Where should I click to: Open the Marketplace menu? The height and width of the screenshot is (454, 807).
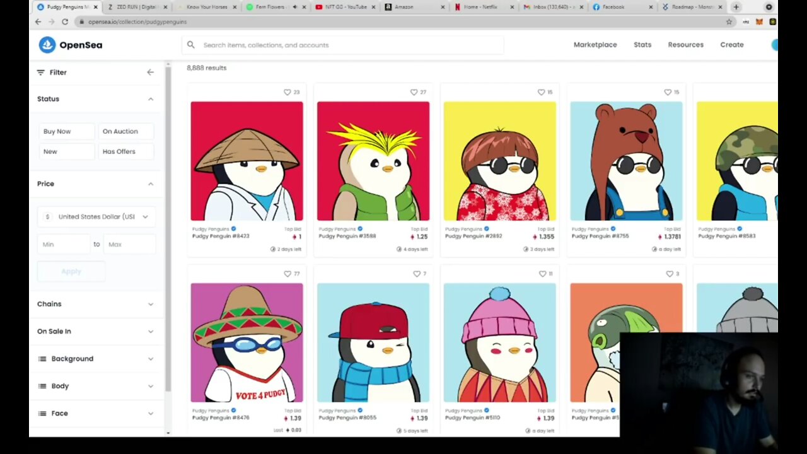595,45
